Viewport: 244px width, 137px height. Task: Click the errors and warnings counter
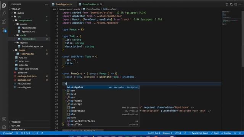pos(26,133)
